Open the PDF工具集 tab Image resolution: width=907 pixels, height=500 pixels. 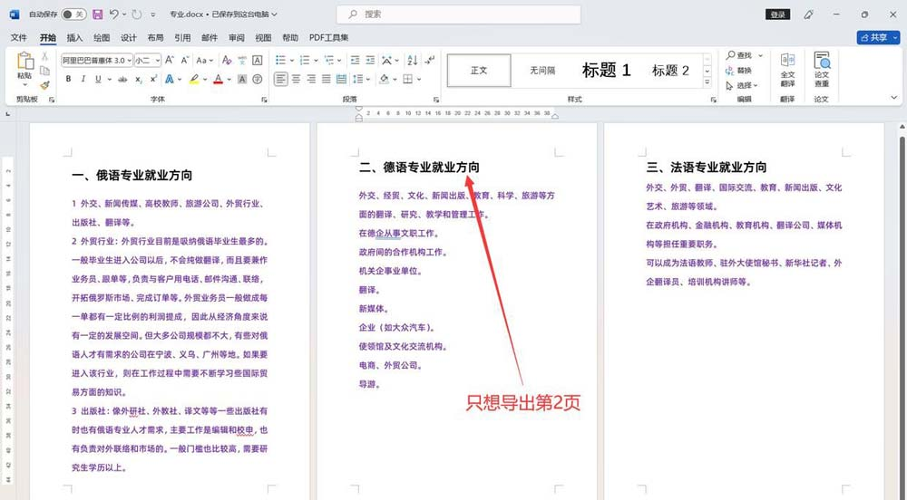click(328, 37)
